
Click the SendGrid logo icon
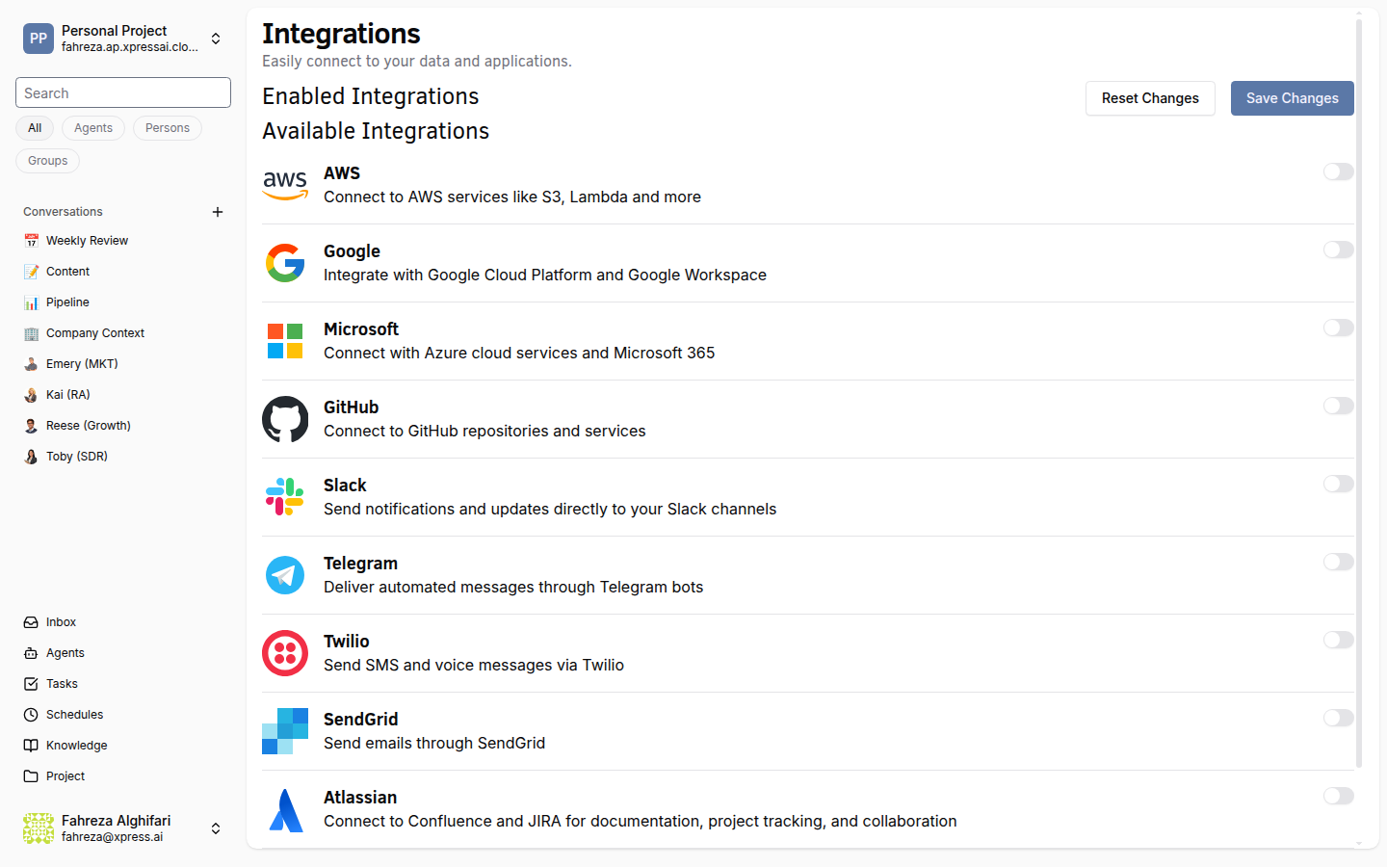[285, 731]
